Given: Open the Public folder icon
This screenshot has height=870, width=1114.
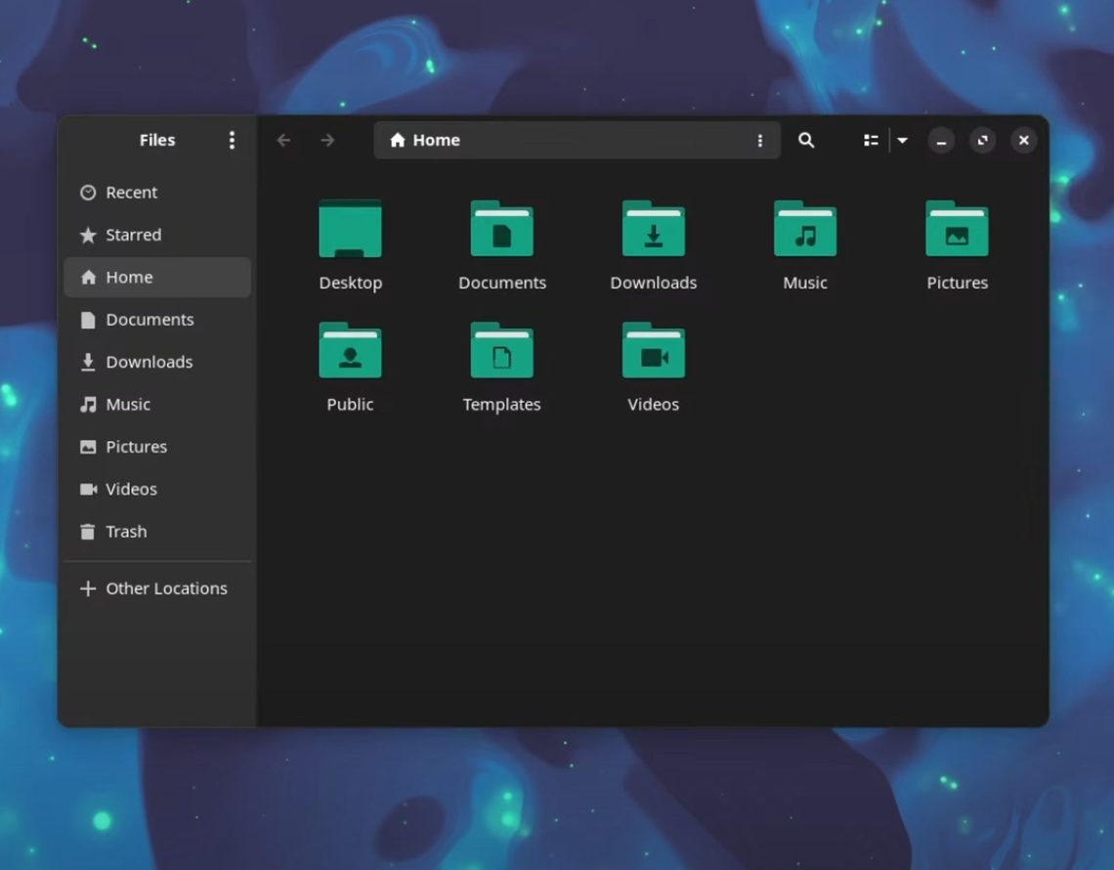Looking at the screenshot, I should [350, 352].
